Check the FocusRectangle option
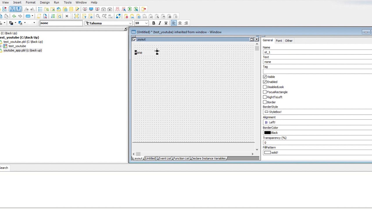Viewport: 372px width, 209px height. tap(265, 92)
